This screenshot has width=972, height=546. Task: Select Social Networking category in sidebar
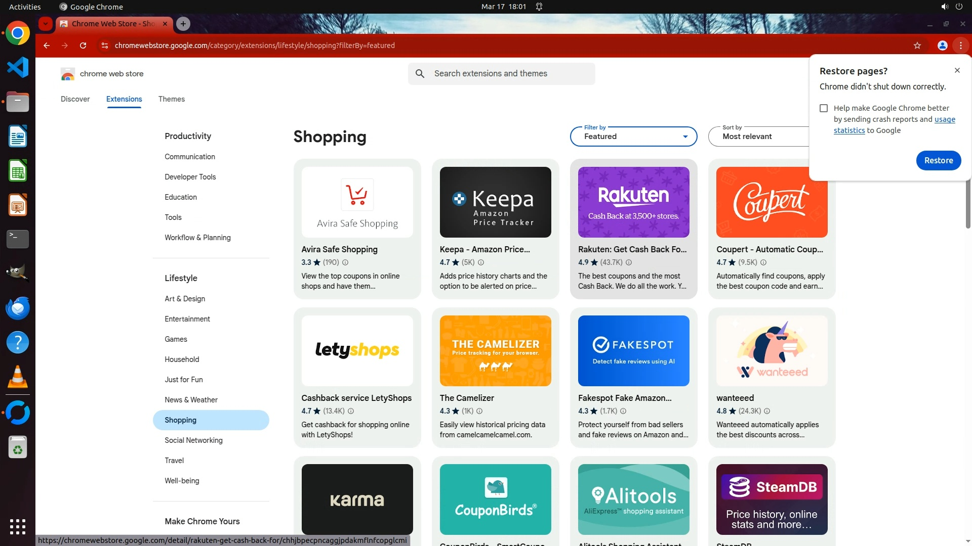coord(193,440)
